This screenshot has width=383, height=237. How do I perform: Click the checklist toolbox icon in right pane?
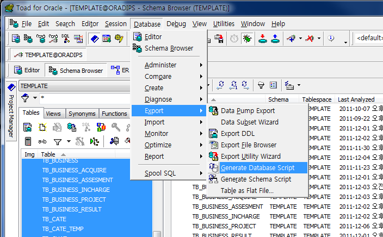(289, 85)
